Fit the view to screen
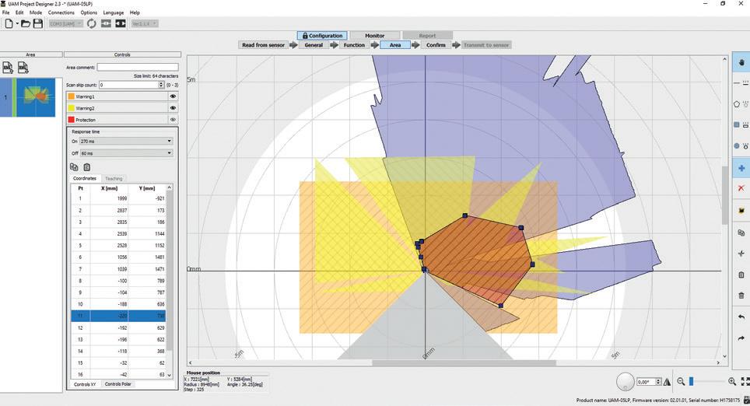 [x=745, y=381]
